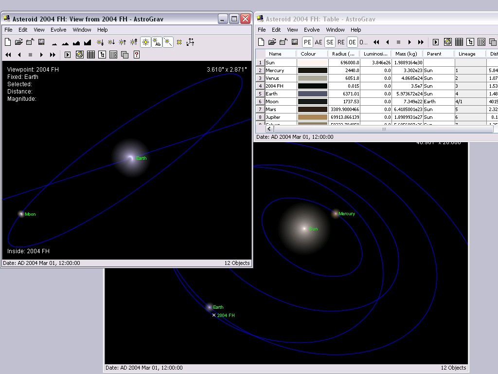The height and width of the screenshot is (374, 498).
Task: Click the save disk icon in View window
Action: click(x=41, y=42)
